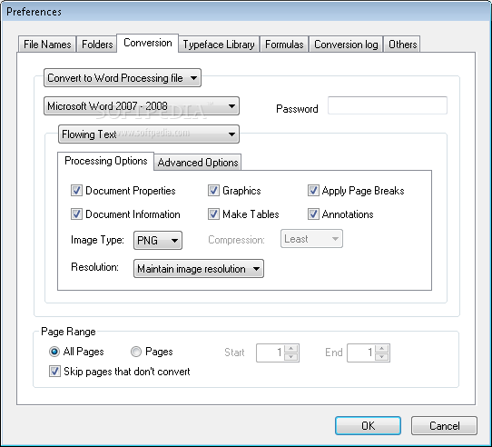The image size is (492, 447).
Task: Uncheck Apply Page Breaks
Action: point(313,191)
